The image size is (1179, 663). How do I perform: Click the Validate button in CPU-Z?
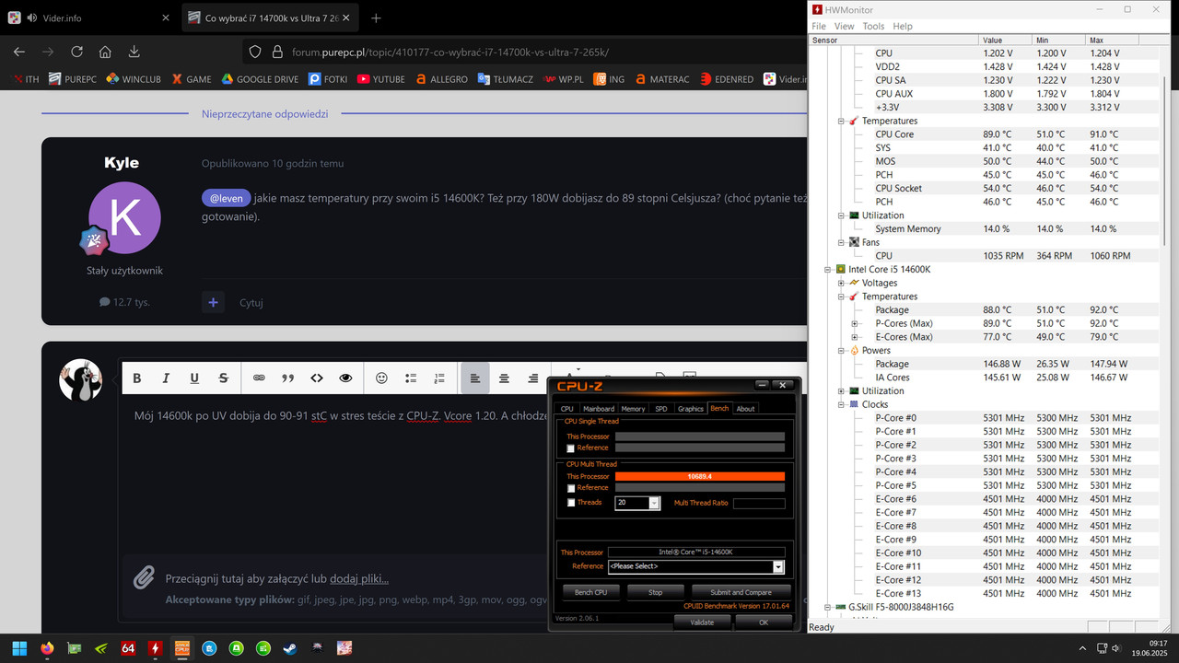pyautogui.click(x=702, y=622)
